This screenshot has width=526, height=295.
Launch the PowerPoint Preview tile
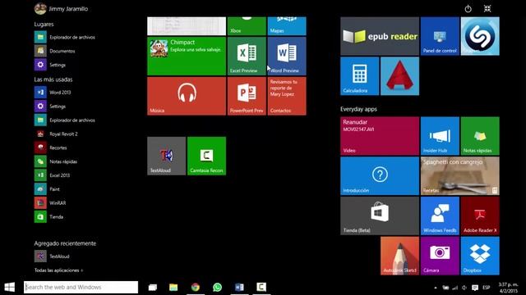[247, 96]
